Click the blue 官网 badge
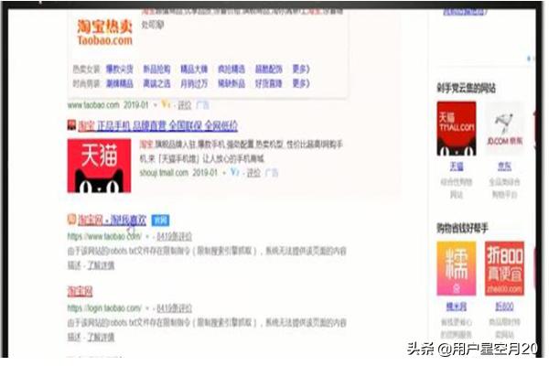549x366 pixels. [x=160, y=221]
